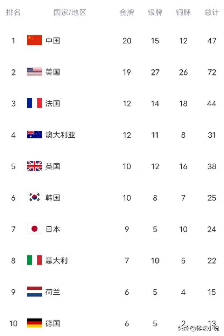Click the Australia flag icon
224x336 pixels.
pos(35,135)
